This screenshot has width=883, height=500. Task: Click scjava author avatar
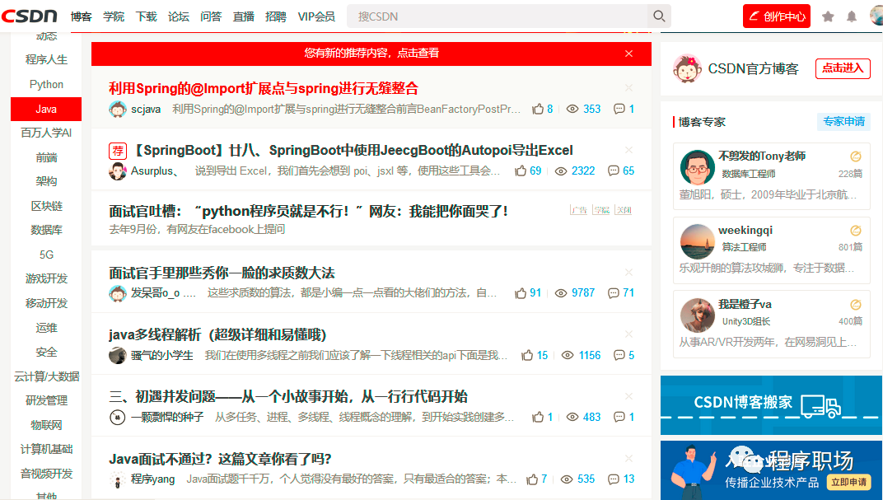118,110
